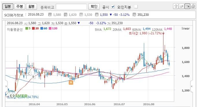Viewport: 197px width, 107px height.
Task: Toggle the crosshair cursor tool
Action: coord(187,6)
